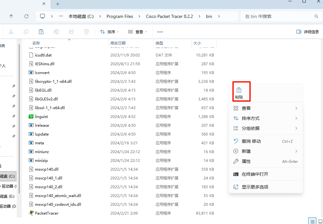Viewport: 323px width, 224px height.
Task: Select the PacketTracer application icon
Action: click(31, 213)
